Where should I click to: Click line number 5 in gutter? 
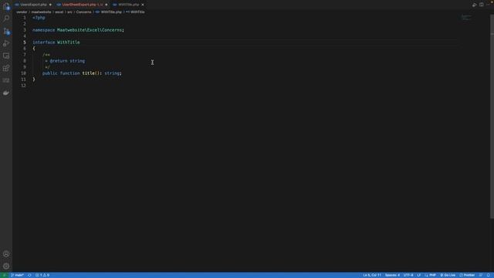[25, 42]
